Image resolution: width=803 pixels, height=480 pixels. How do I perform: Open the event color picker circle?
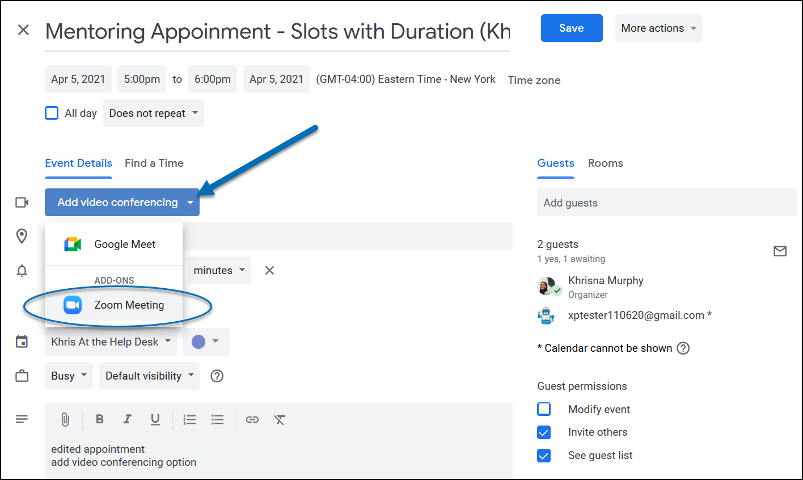(x=199, y=342)
